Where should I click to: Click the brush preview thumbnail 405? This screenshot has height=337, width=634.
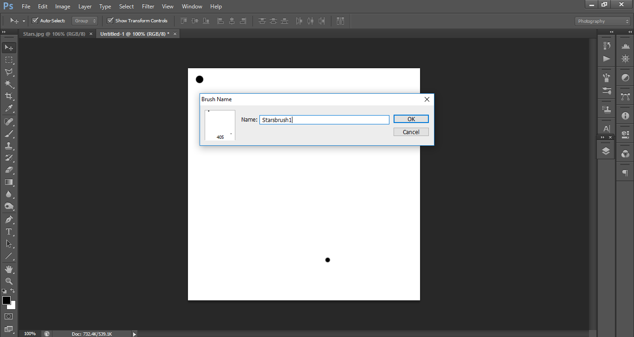[x=220, y=125]
